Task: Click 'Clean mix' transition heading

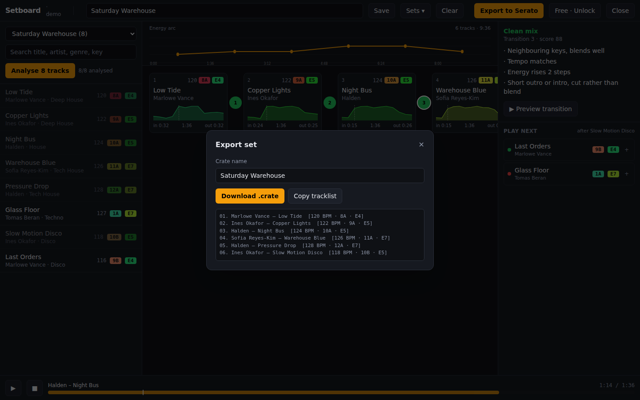Action: pos(520,31)
